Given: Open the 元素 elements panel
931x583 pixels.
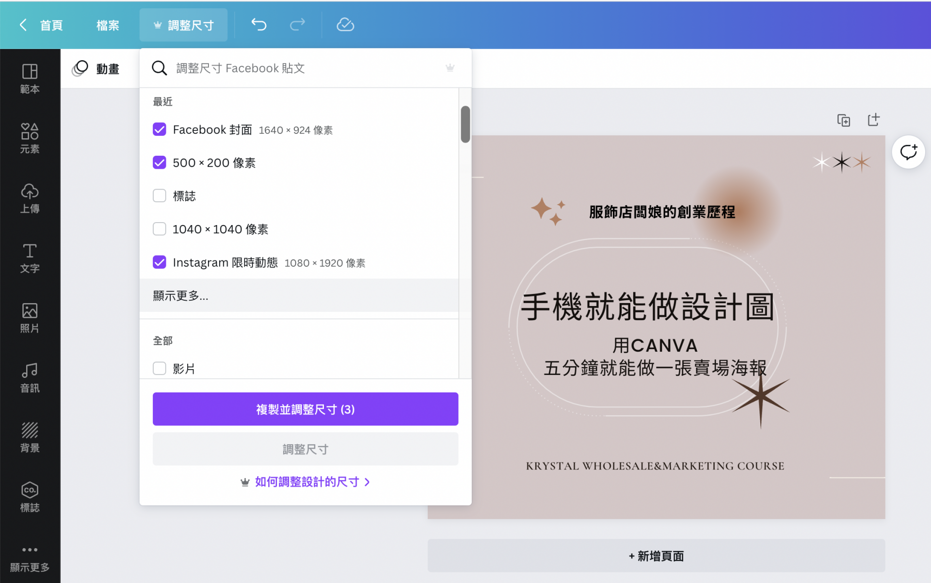Looking at the screenshot, I should [30, 138].
